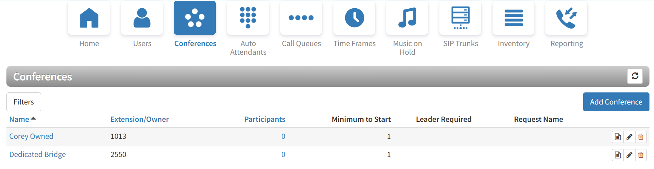Refresh the Conferences list

(x=635, y=76)
